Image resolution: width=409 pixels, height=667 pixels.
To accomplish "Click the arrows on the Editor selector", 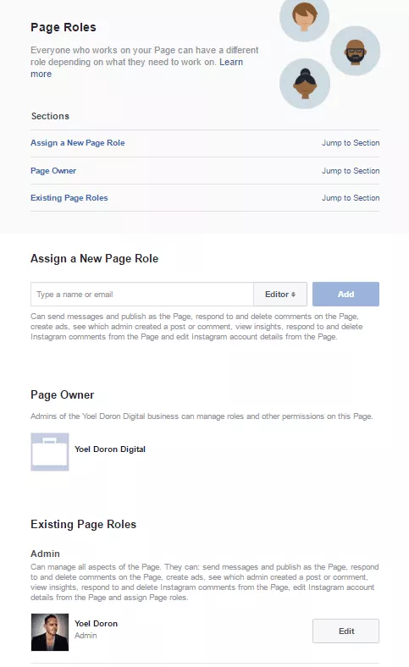I will (293, 295).
